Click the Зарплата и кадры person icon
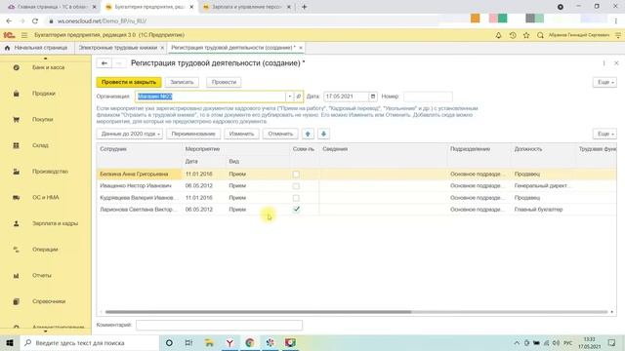Image resolution: width=625 pixels, height=351 pixels. 16,223
